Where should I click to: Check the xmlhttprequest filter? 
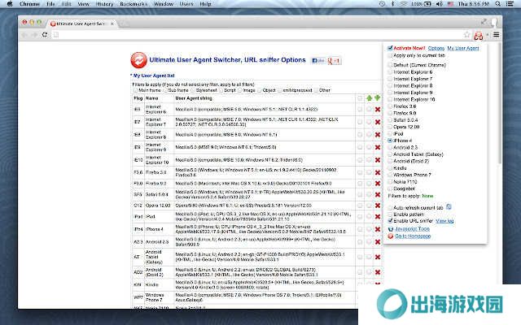point(280,90)
